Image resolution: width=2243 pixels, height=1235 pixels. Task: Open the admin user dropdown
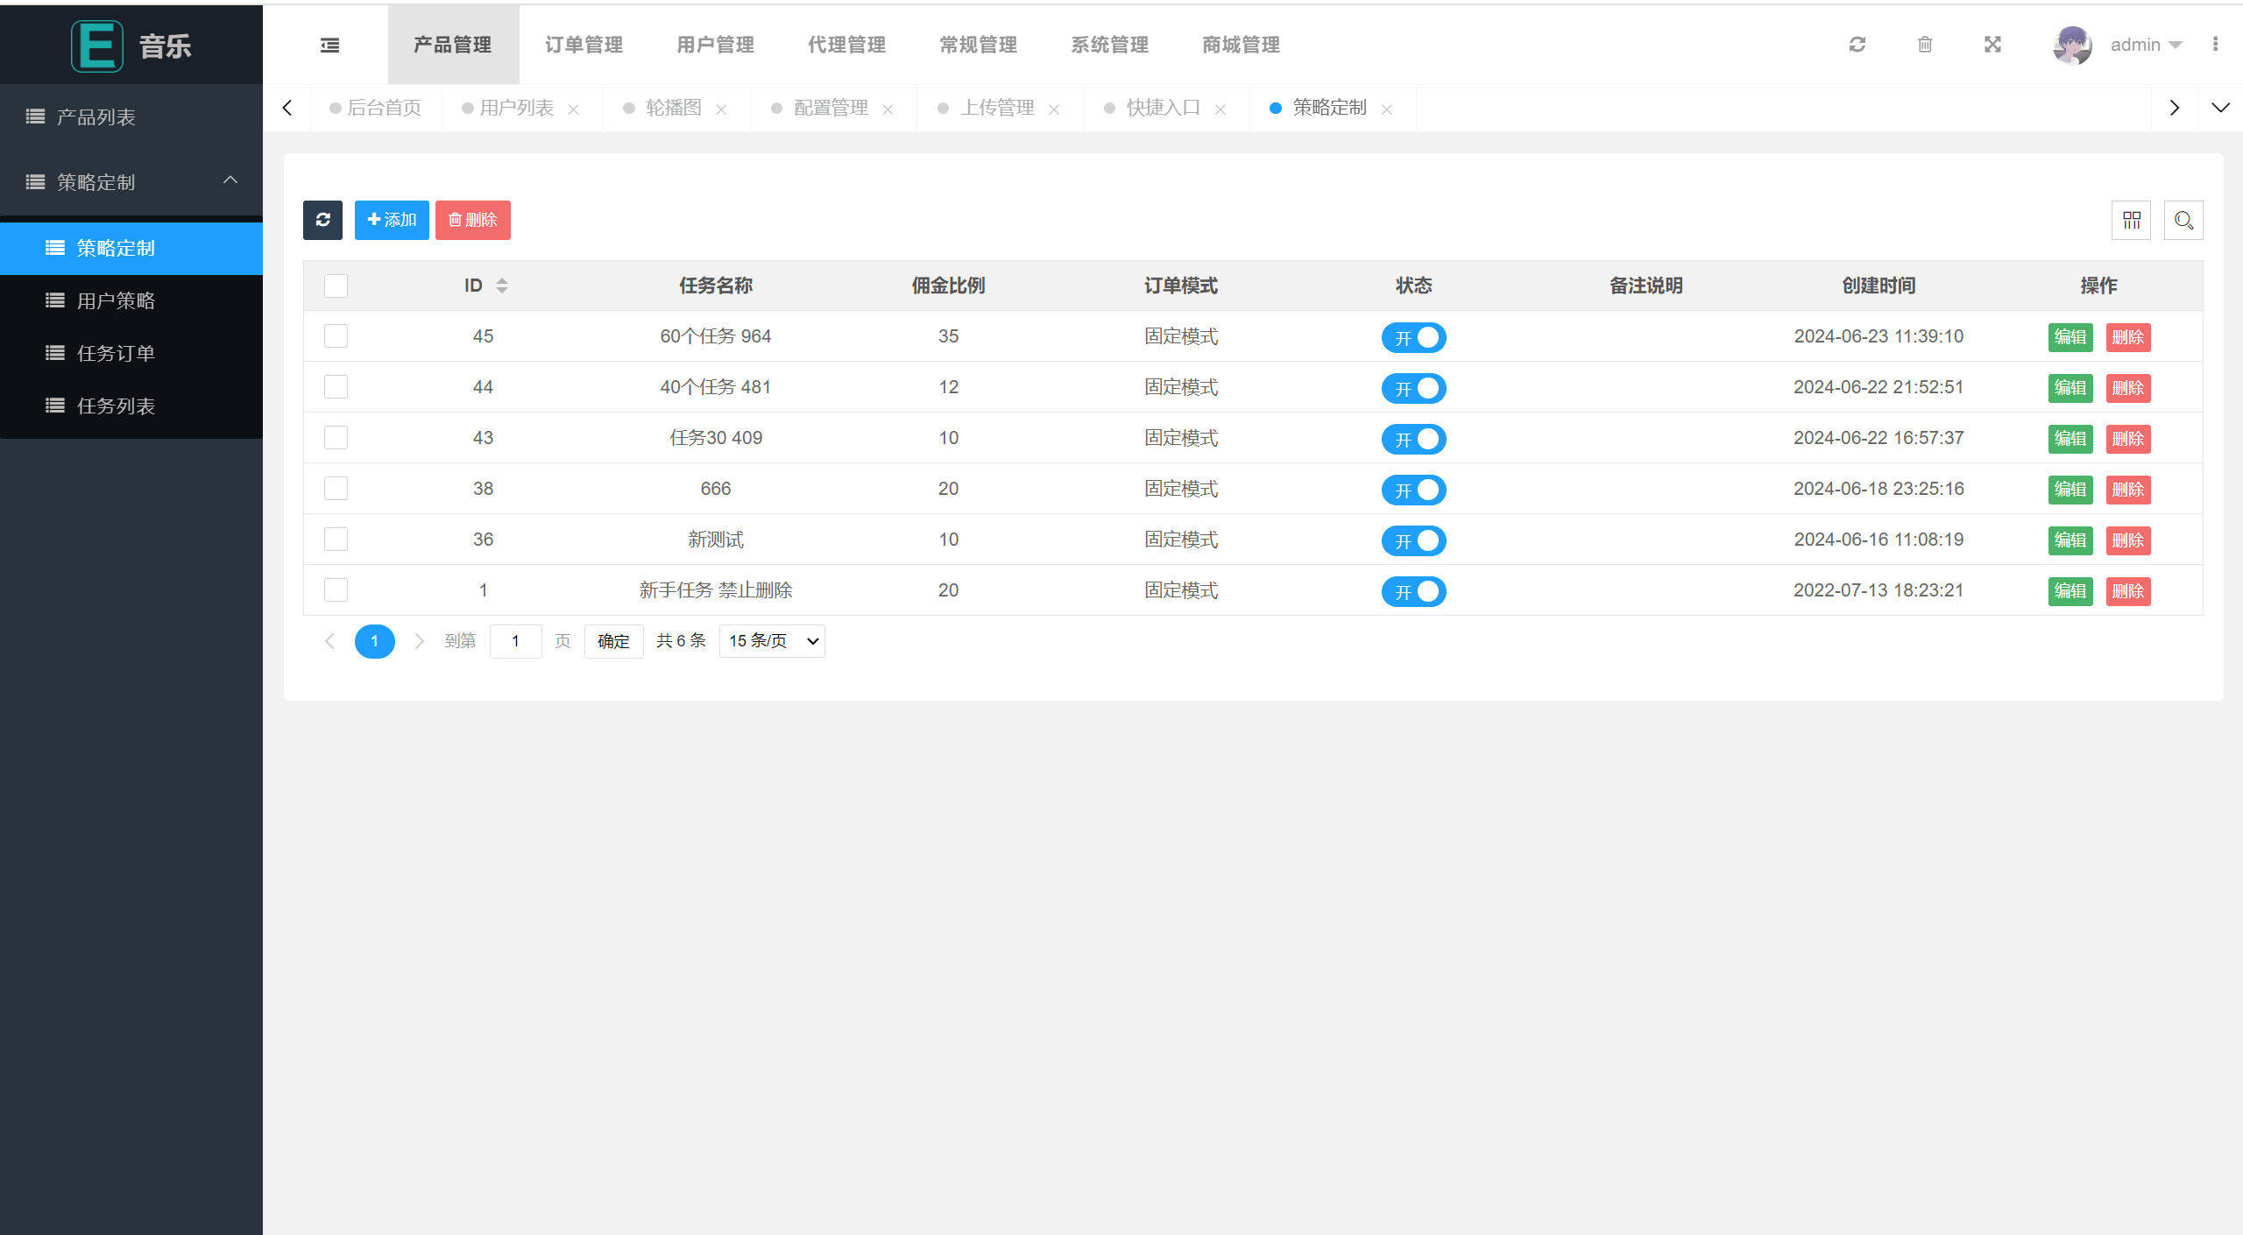(2145, 45)
